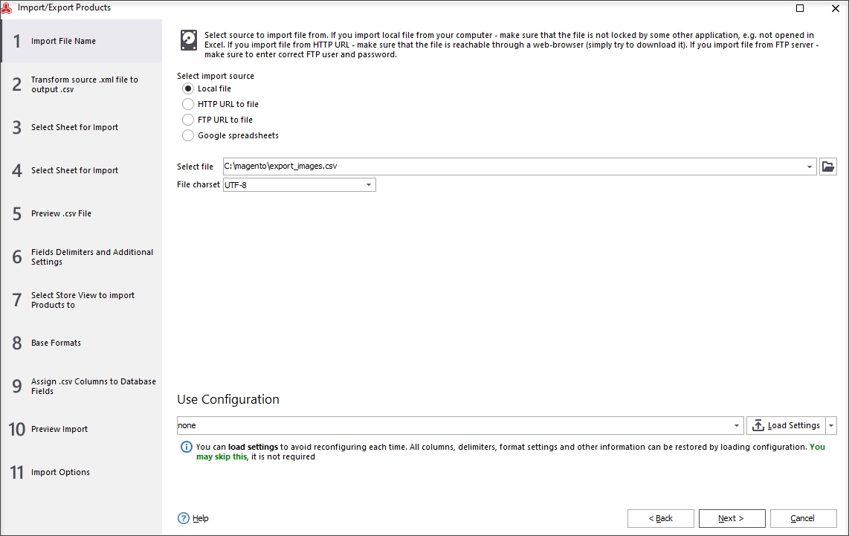
Task: Open step 6 Fields Delimiters and Additional Settings
Action: pos(81,256)
